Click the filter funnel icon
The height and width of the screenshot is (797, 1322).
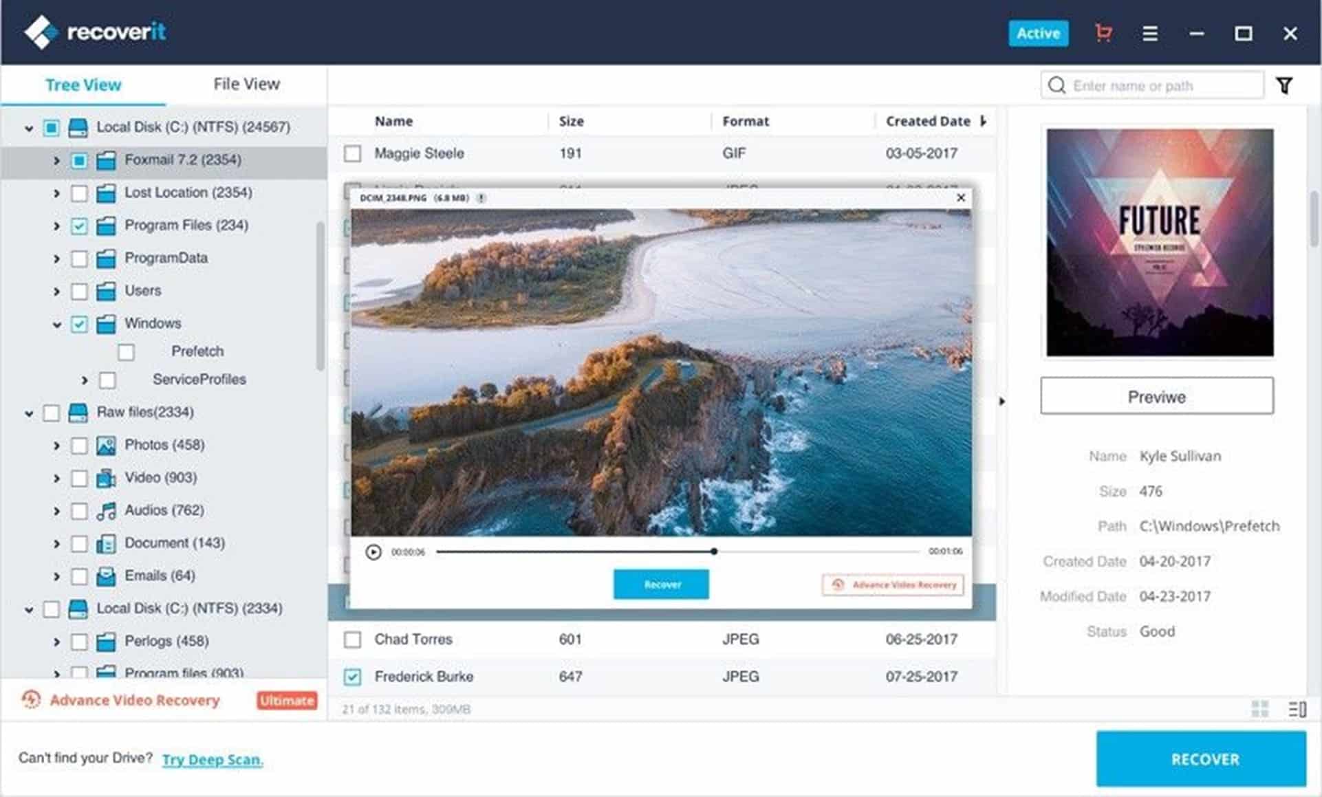(x=1284, y=85)
